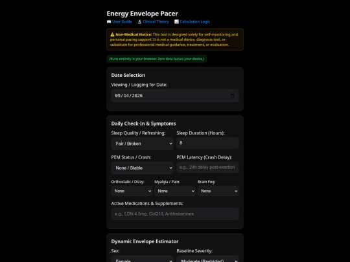
Task: Open the User Guide link
Action: [122, 21]
